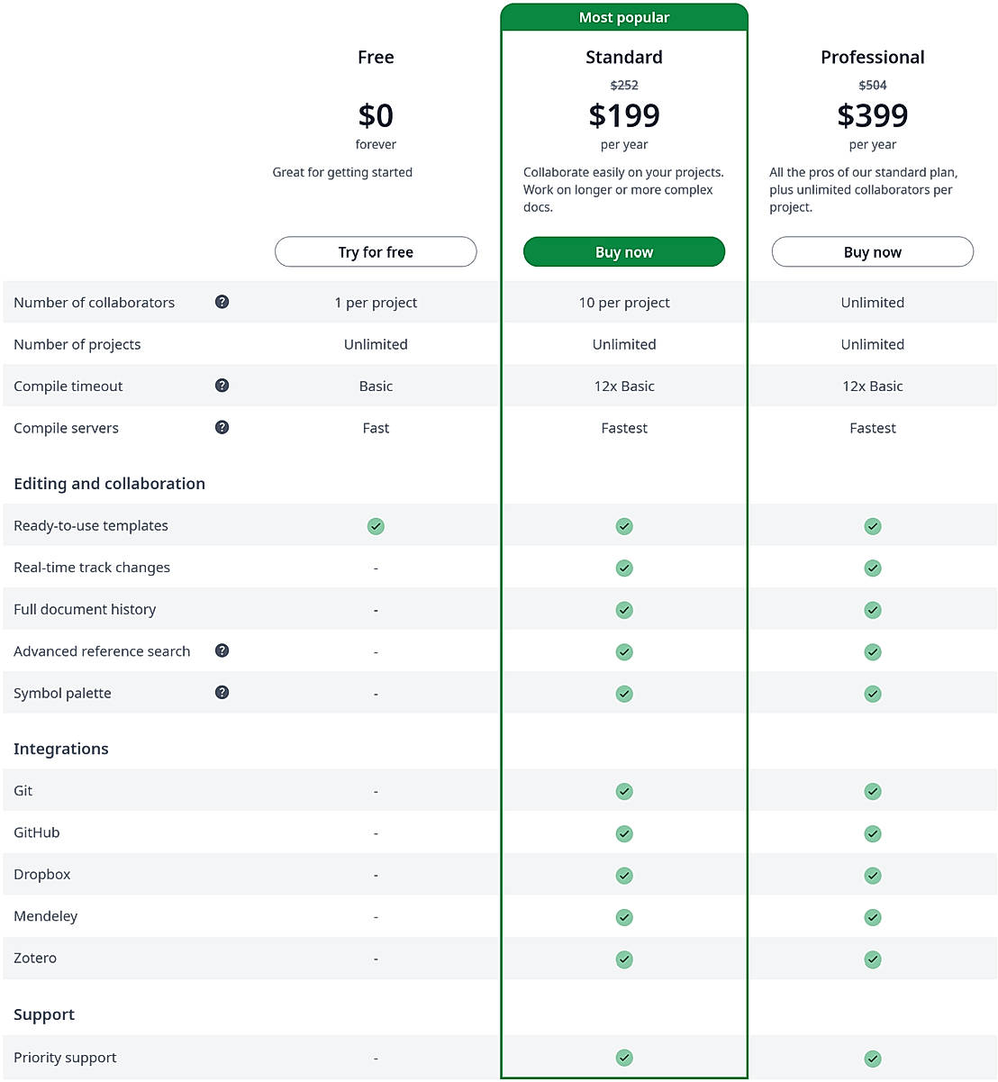
Task: Click the Number of projects row label
Action: pyautogui.click(x=77, y=344)
